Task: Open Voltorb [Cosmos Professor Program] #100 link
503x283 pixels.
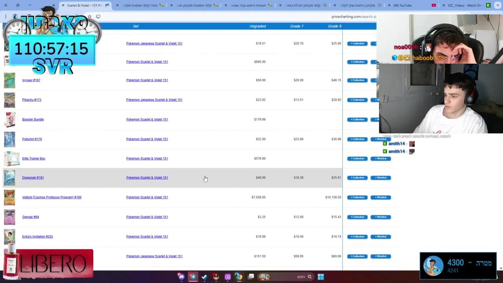Action: click(51, 197)
